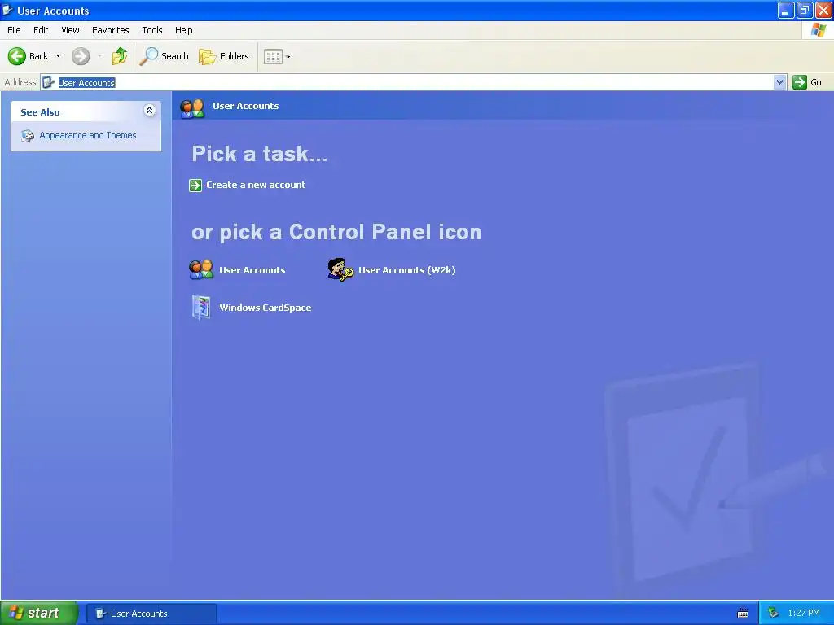Open User Accounts (W2k) key icon
The height and width of the screenshot is (625, 834).
coord(340,270)
